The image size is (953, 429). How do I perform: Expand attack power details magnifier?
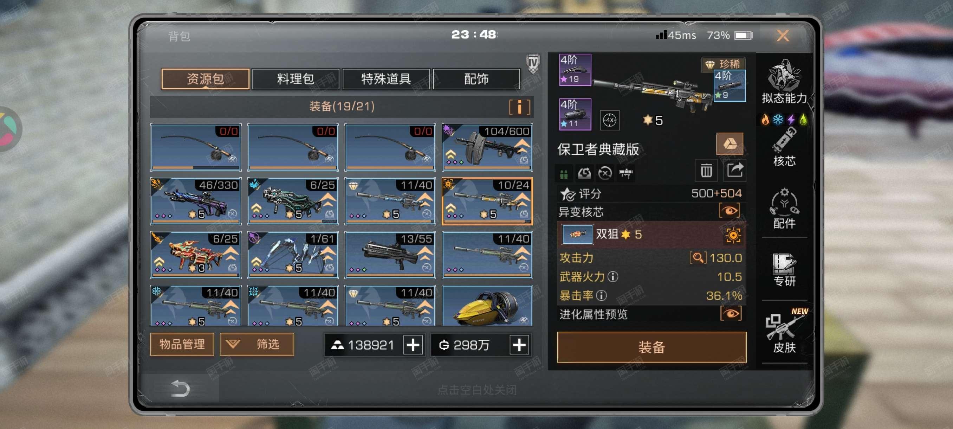coord(698,257)
